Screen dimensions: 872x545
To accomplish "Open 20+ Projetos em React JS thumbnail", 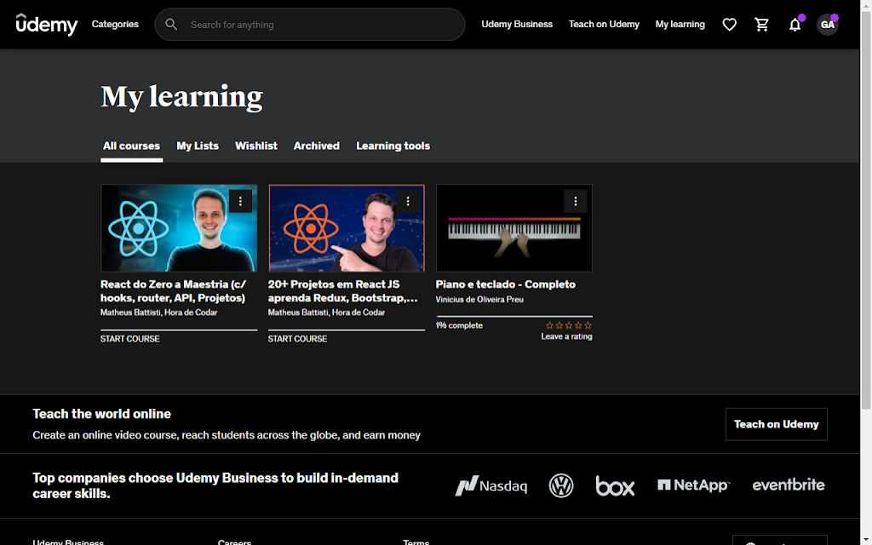I will pyautogui.click(x=347, y=228).
